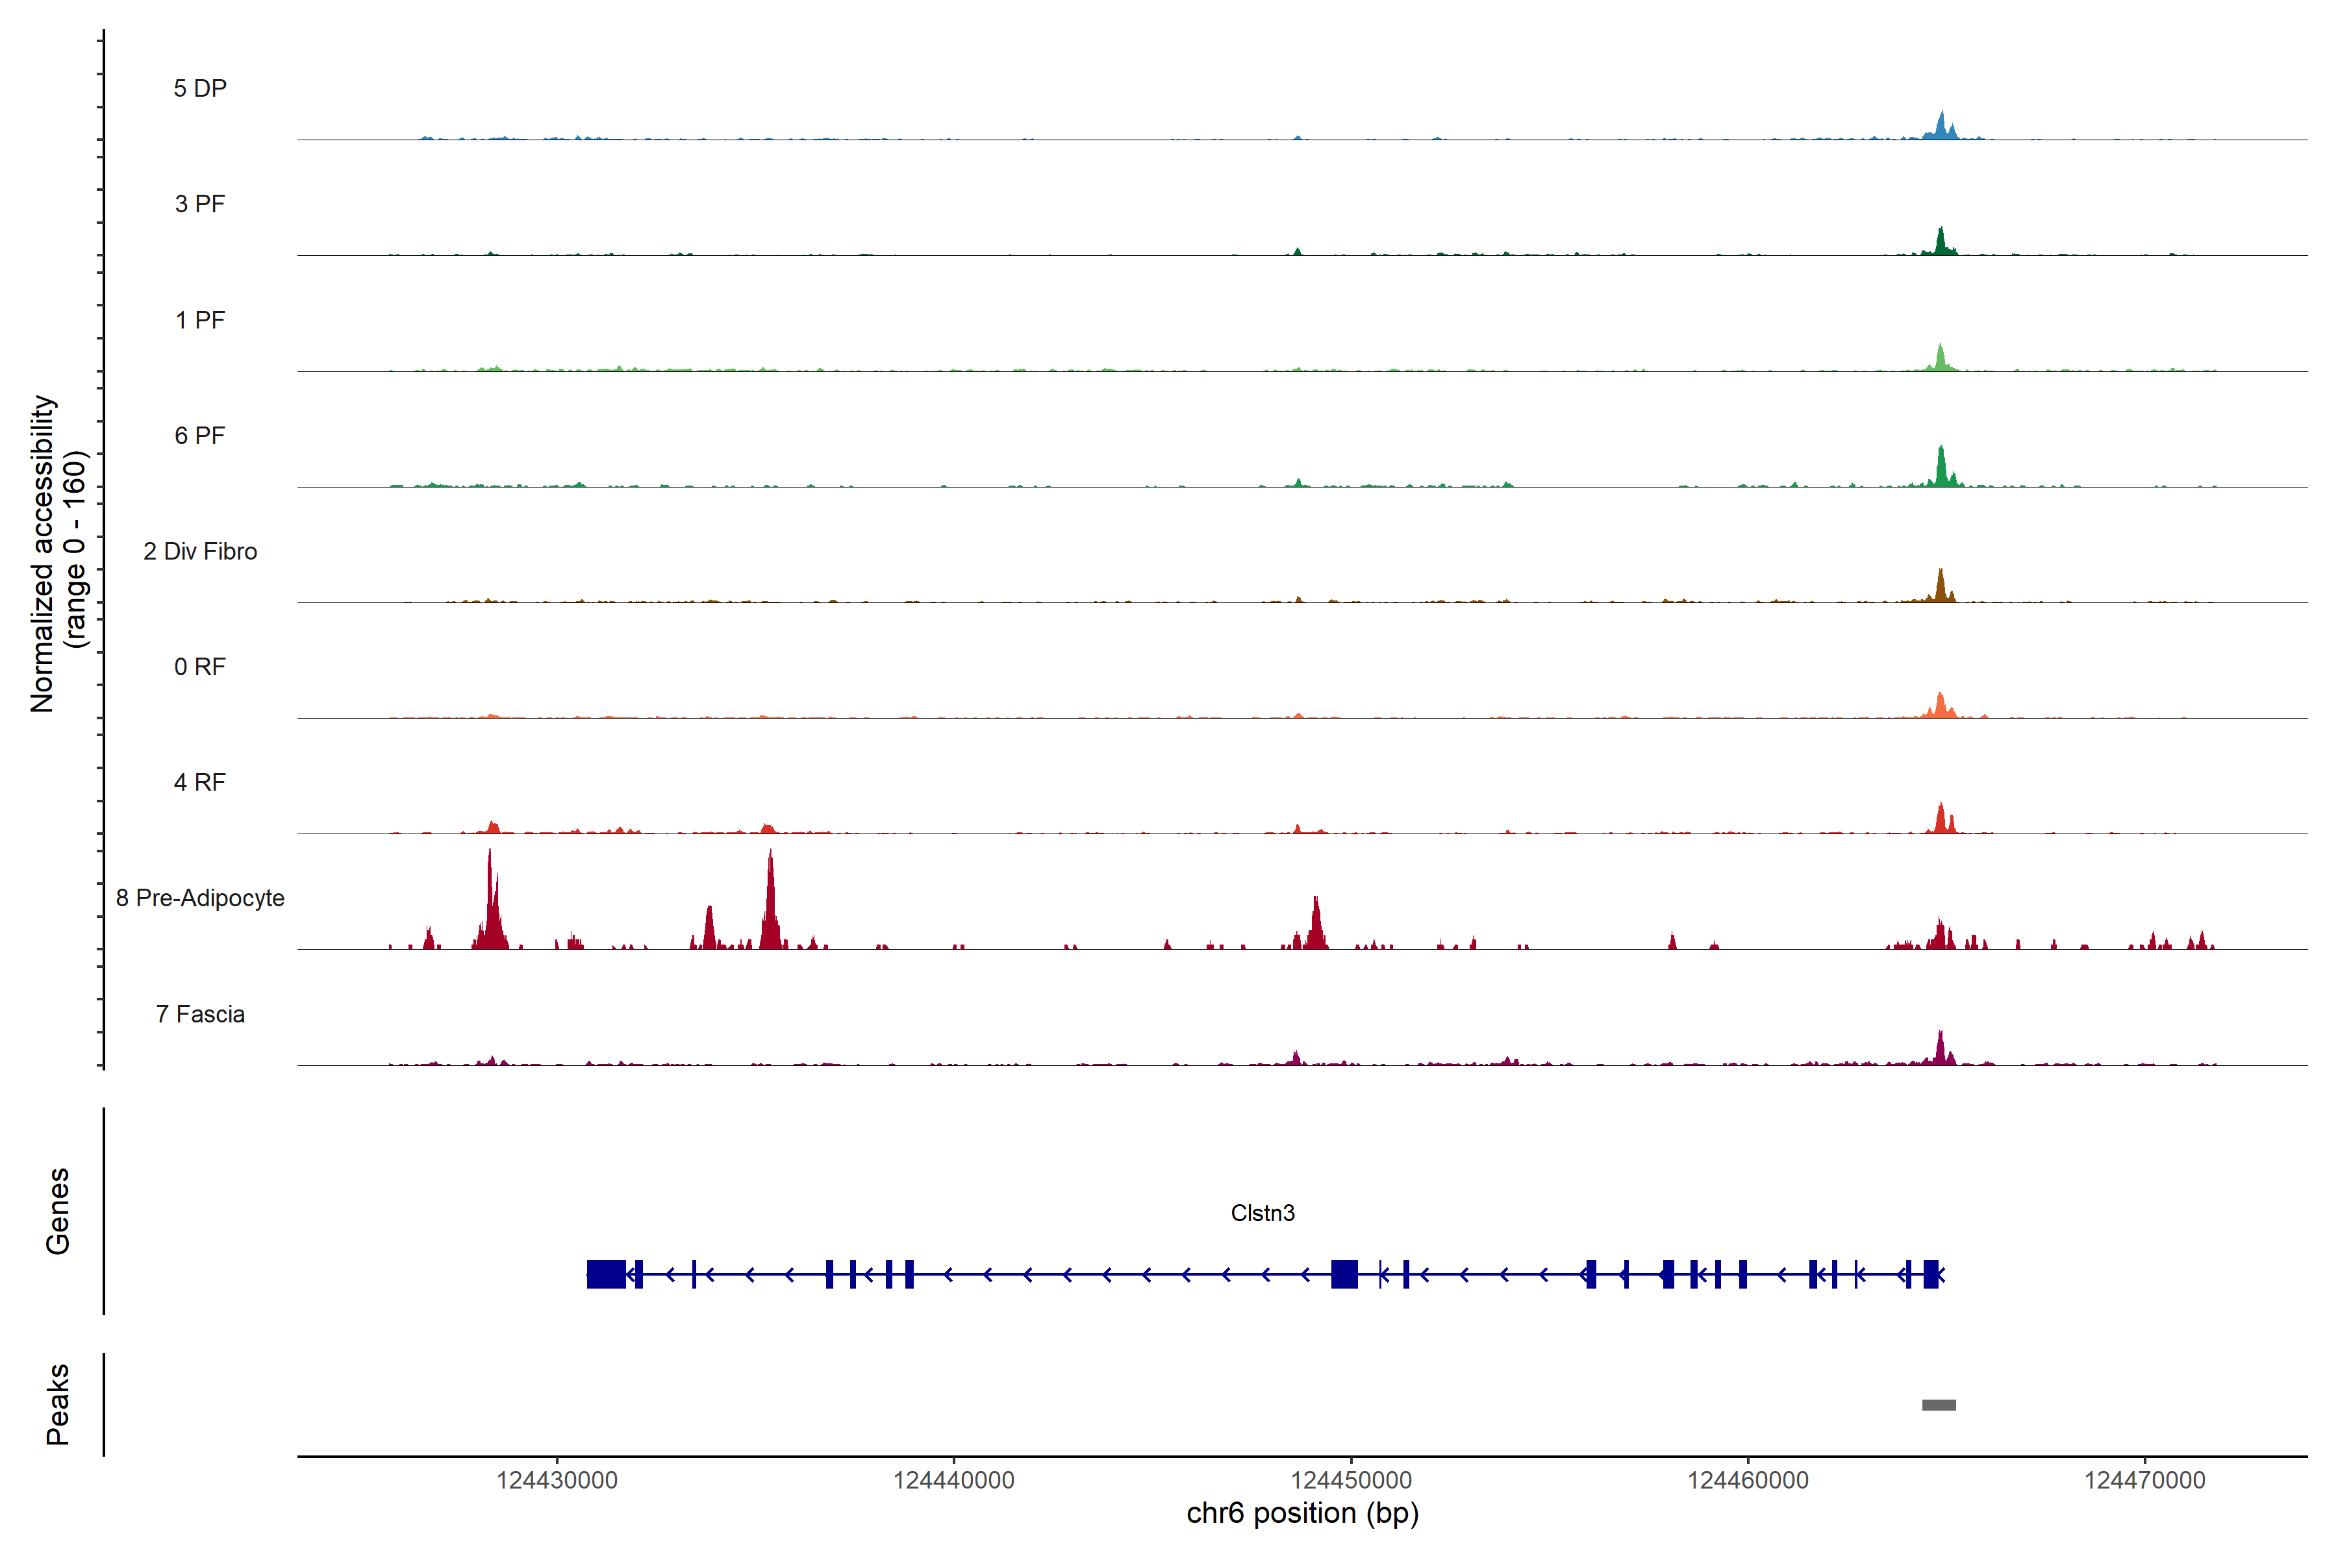
Task: Click the 124450000 axis tick label
Action: 1351,1481
